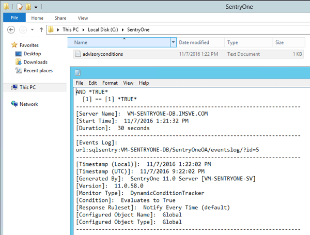This screenshot has height=235, width=310.
Task: Click the 1 KB size cell
Action: pos(298,54)
